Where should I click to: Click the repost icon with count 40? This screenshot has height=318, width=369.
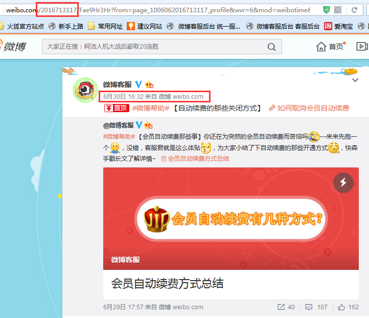(x=281, y=307)
